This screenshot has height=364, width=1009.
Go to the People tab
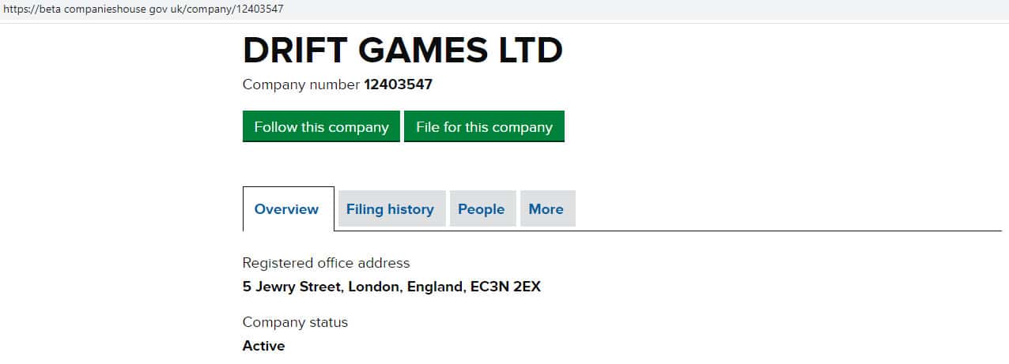[x=481, y=209]
